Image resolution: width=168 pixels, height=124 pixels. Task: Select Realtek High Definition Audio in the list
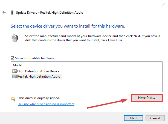[x=39, y=76]
